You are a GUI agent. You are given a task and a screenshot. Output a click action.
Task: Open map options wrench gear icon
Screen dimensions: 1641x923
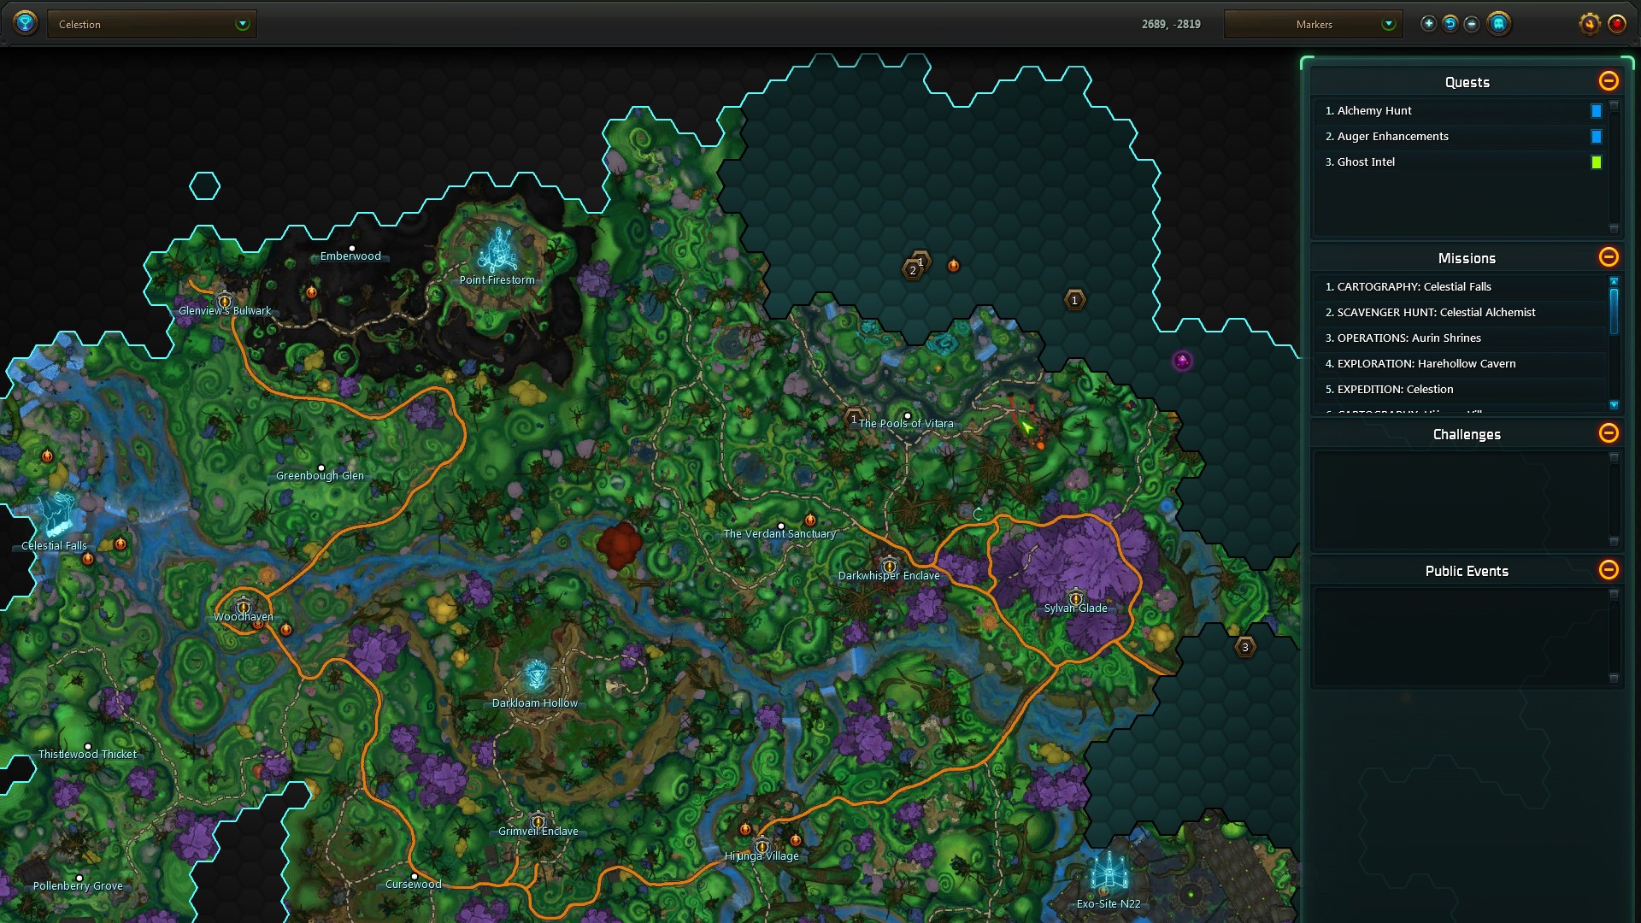click(x=1590, y=24)
